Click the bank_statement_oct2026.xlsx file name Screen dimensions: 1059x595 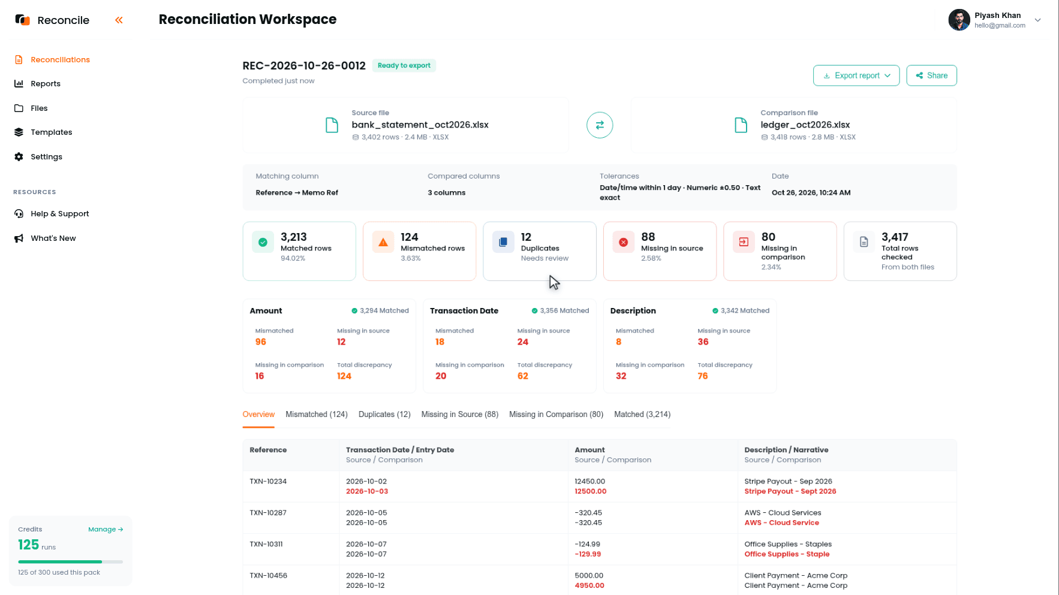(420, 125)
